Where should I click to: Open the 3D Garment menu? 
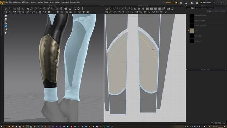click(17, 2)
